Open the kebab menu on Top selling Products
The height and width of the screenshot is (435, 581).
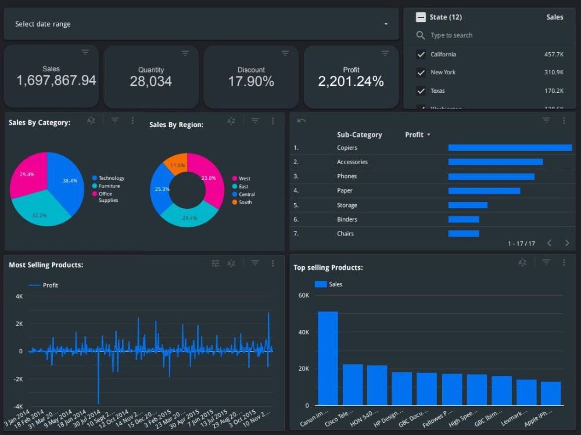[562, 262]
